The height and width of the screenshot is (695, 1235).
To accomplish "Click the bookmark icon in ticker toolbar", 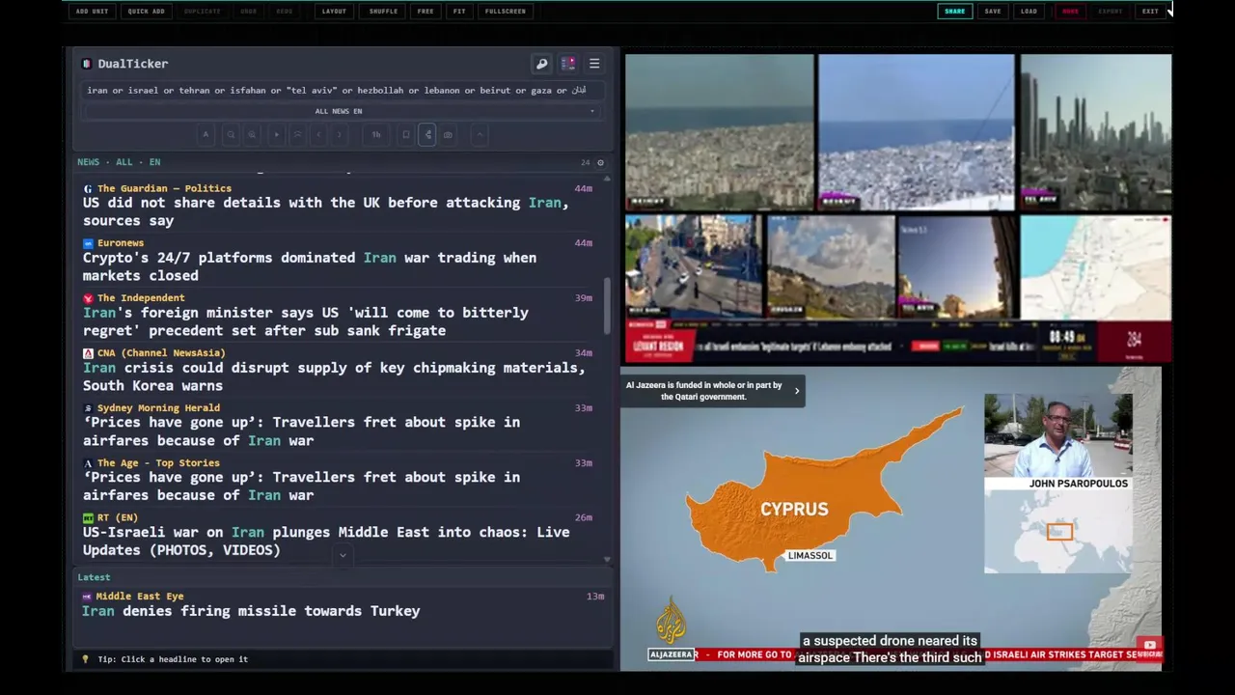I will click(406, 135).
